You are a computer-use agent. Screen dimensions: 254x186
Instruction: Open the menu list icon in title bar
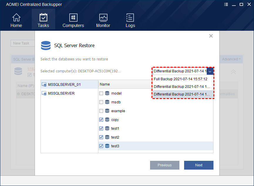226,4
